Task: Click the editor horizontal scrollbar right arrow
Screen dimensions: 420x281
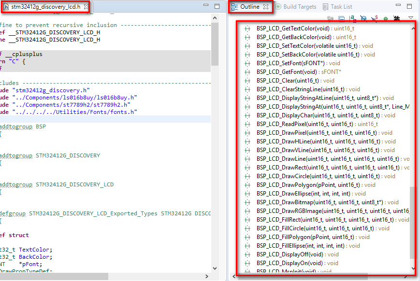Action: (206, 277)
